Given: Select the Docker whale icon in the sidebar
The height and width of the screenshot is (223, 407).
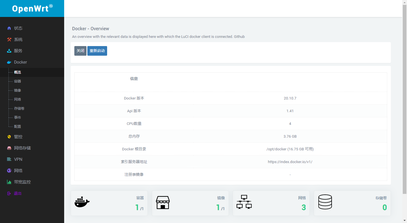Looking at the screenshot, I should click(x=9, y=62).
